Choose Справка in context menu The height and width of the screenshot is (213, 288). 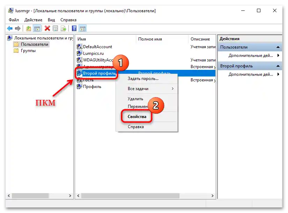[147, 127]
